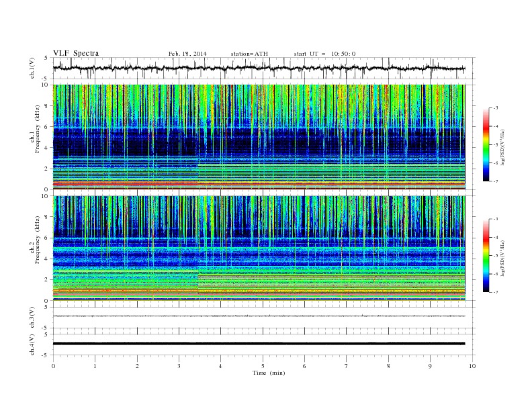The width and height of the screenshot is (532, 411).
Task: Click the ch.3 voltage waveform trace
Action: pyautogui.click(x=259, y=316)
